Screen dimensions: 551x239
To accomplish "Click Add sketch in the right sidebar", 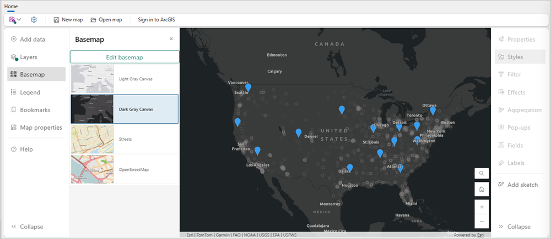I will coord(520,185).
